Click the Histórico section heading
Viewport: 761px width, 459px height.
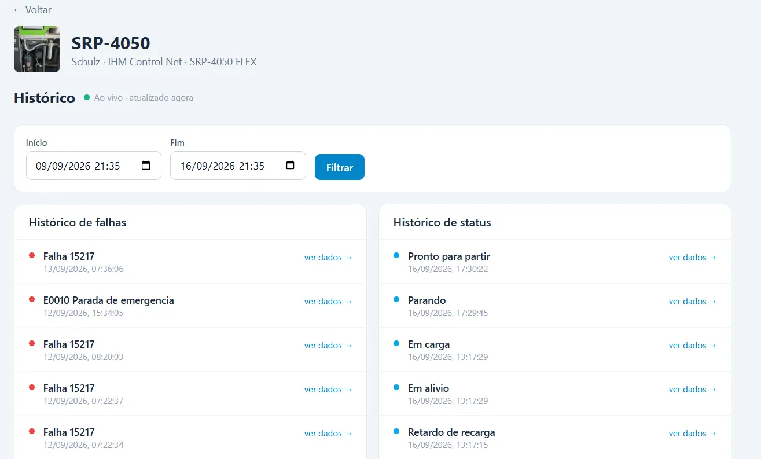coord(45,98)
